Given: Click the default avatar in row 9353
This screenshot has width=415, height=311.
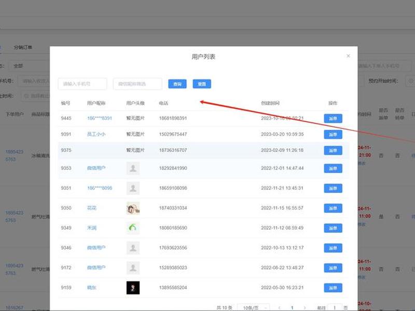Looking at the screenshot, I should point(133,168).
